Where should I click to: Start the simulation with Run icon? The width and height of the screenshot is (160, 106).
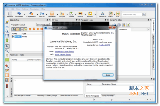[118, 14]
